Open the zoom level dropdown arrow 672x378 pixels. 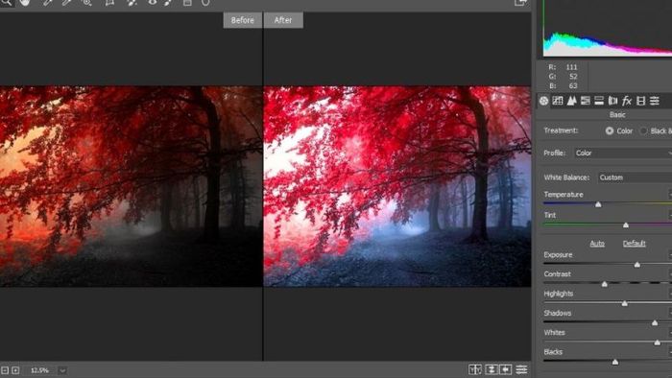coord(62,370)
